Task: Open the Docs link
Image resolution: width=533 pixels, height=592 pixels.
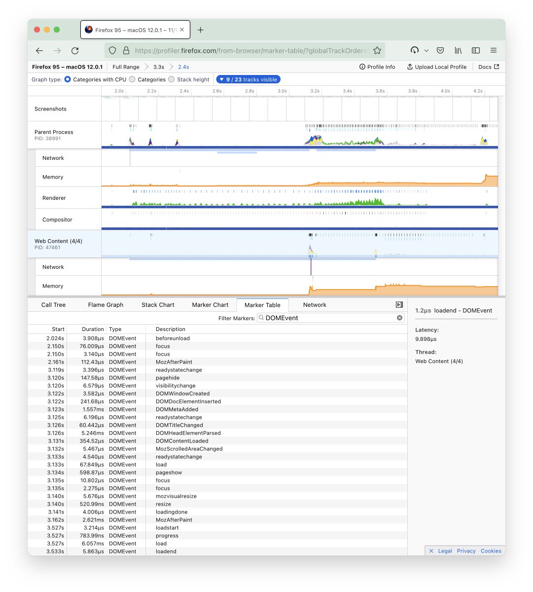Action: (489, 67)
